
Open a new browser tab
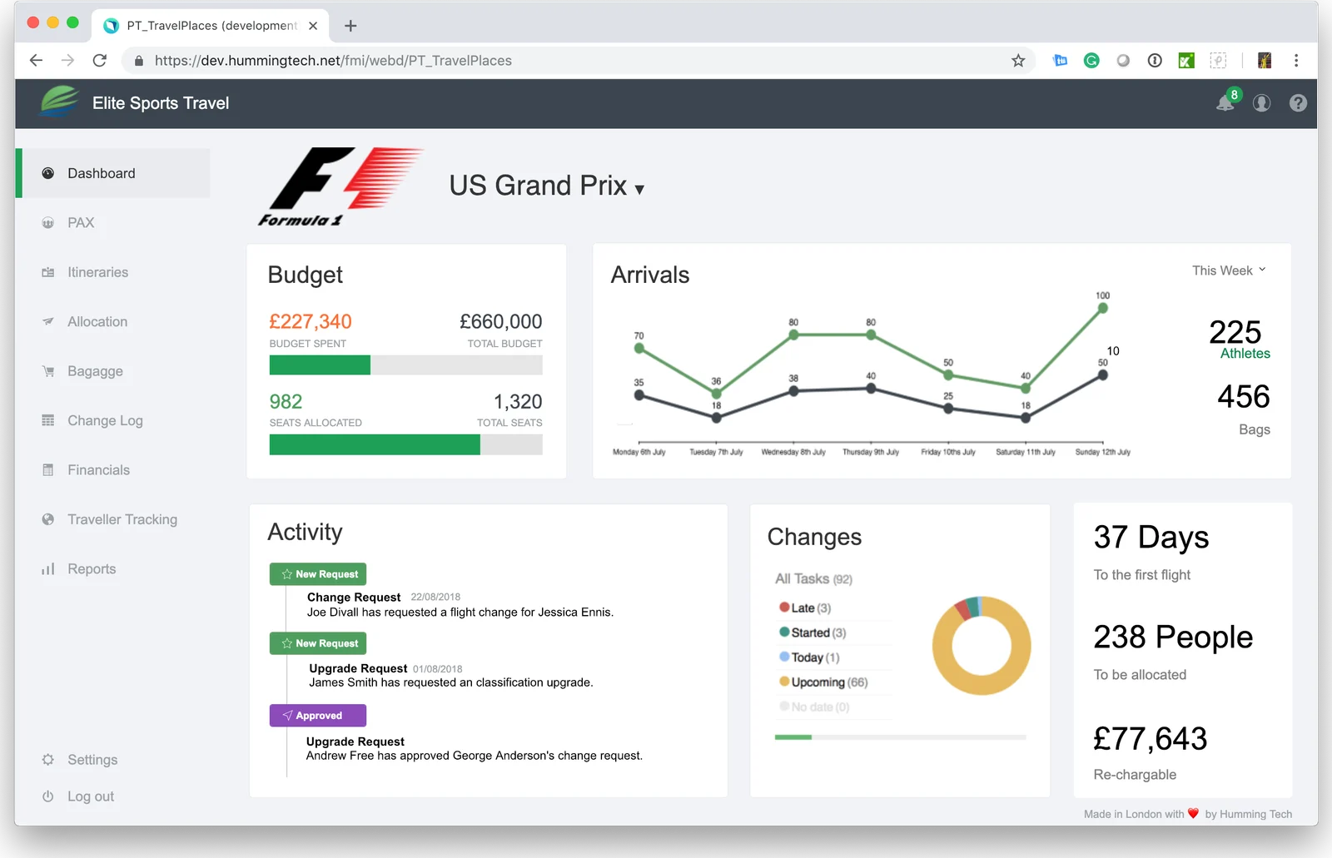350,26
